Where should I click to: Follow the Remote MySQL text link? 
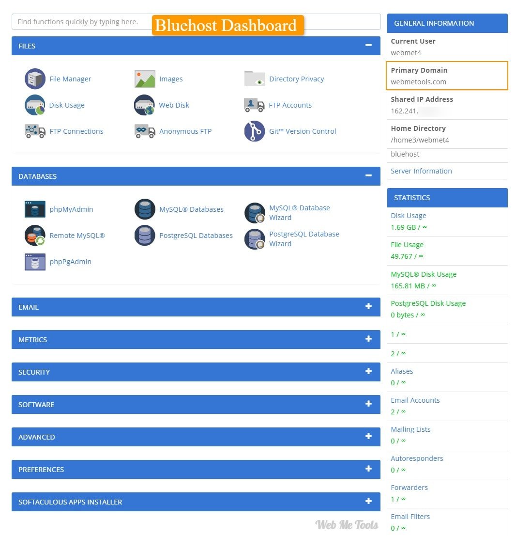click(x=77, y=236)
